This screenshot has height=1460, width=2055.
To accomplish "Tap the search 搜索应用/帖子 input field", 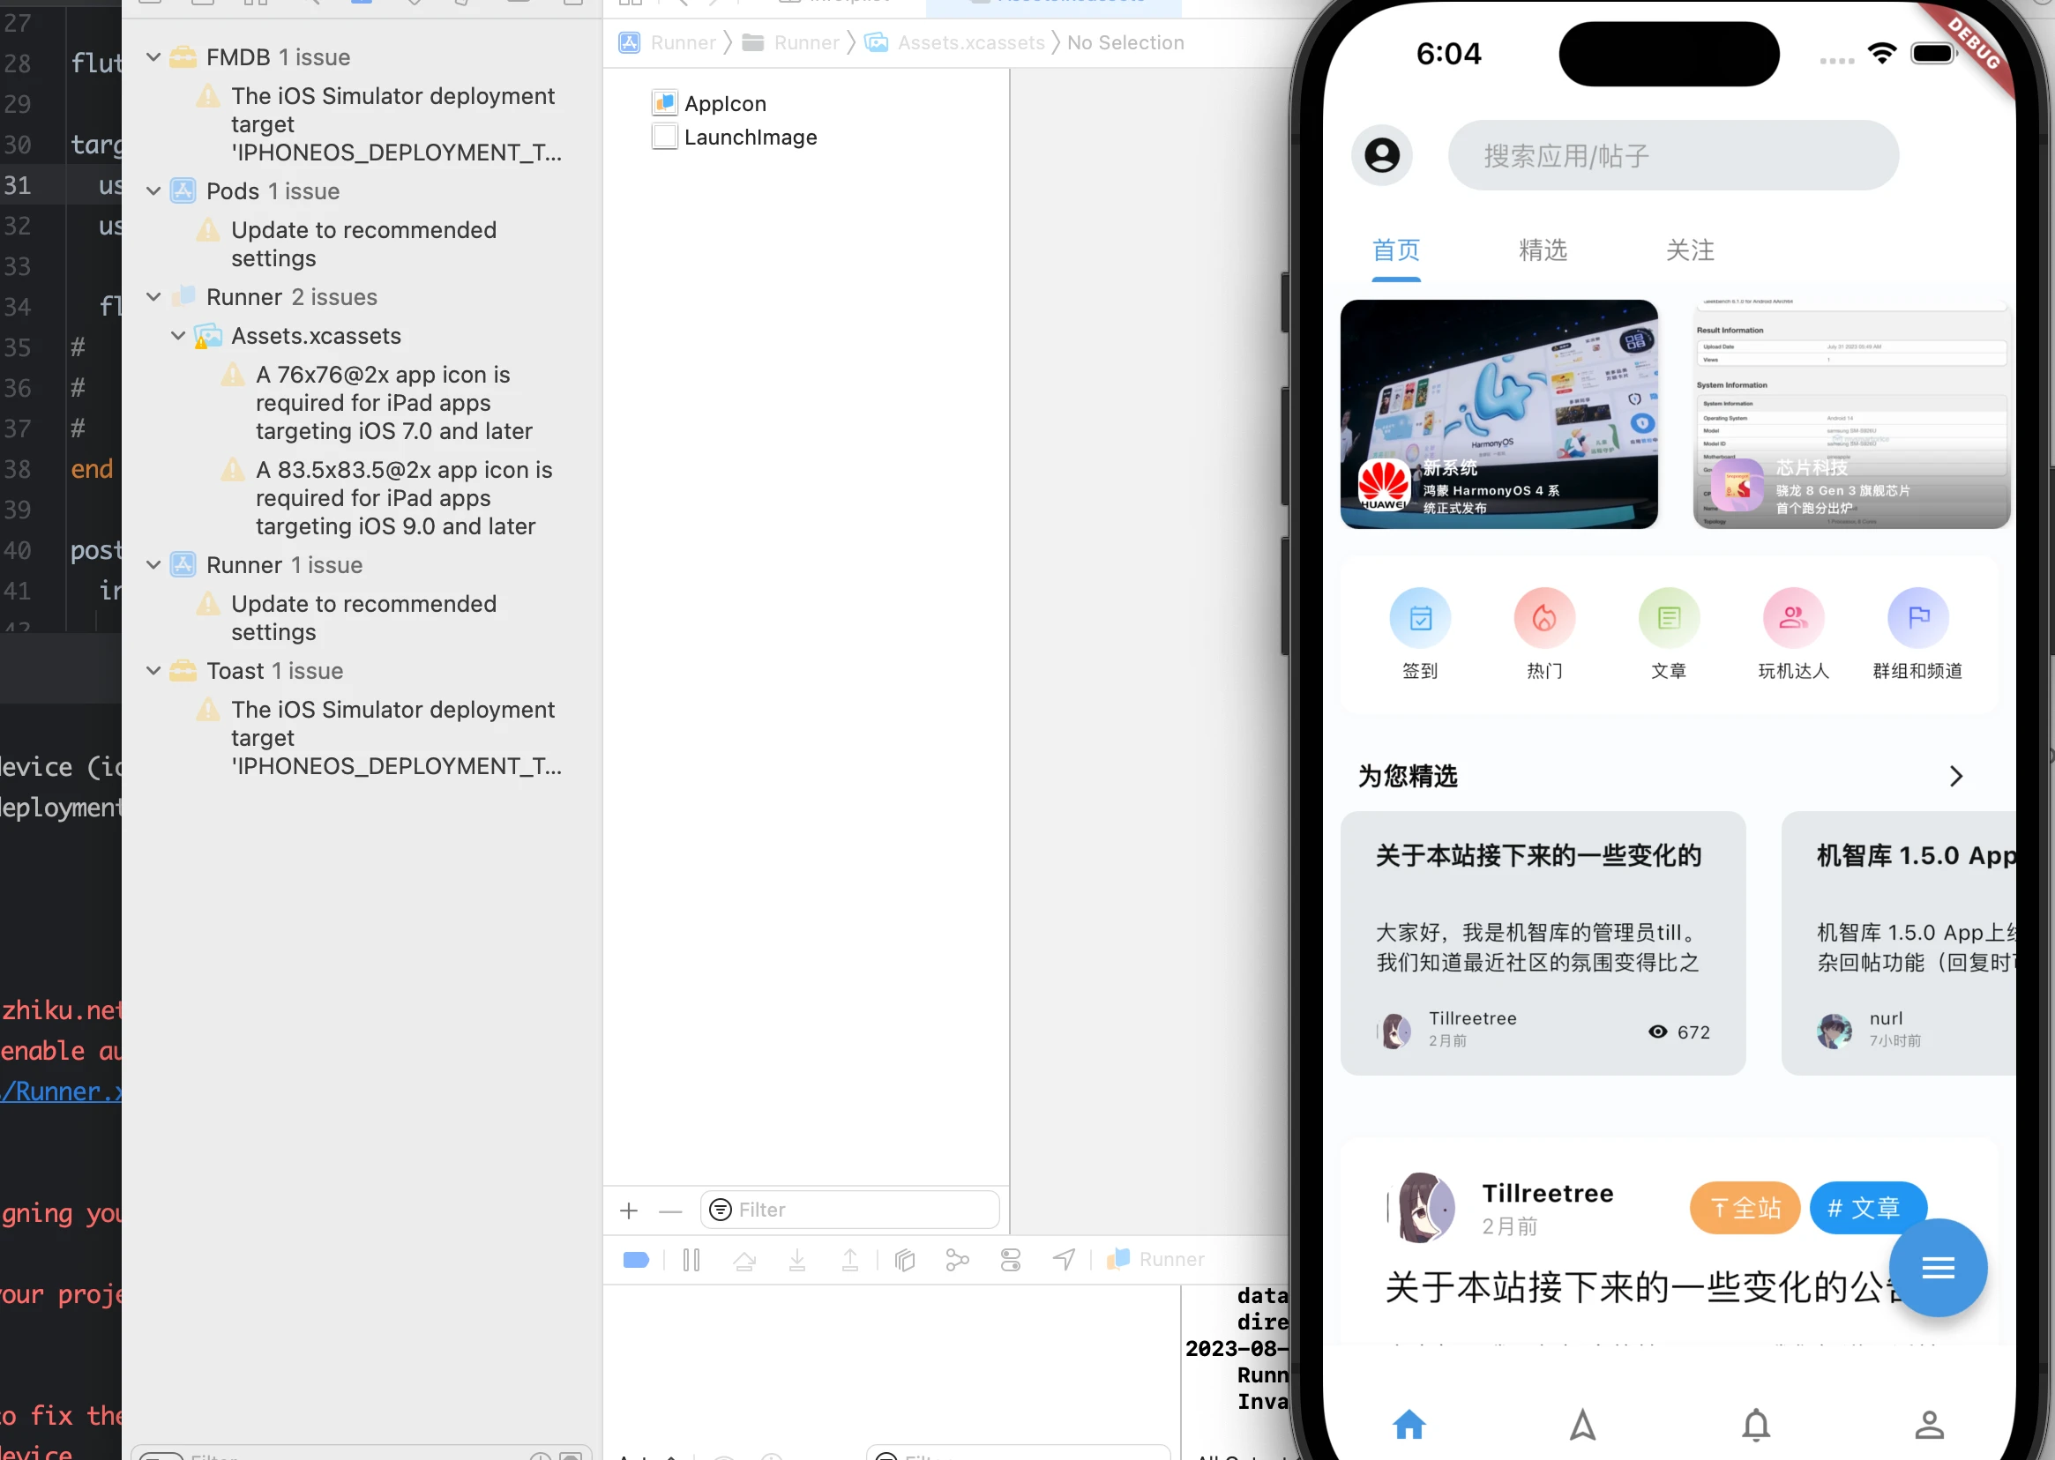I will click(1672, 155).
